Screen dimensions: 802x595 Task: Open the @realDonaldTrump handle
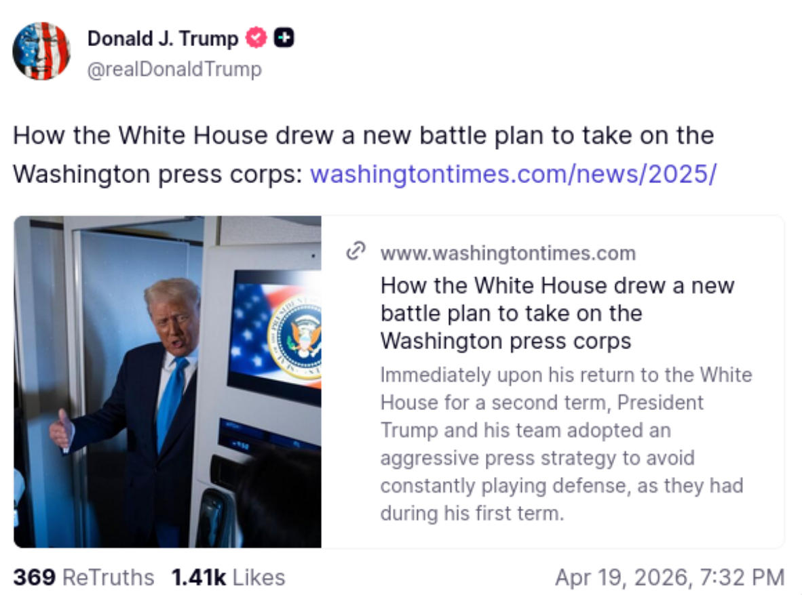coord(174,69)
